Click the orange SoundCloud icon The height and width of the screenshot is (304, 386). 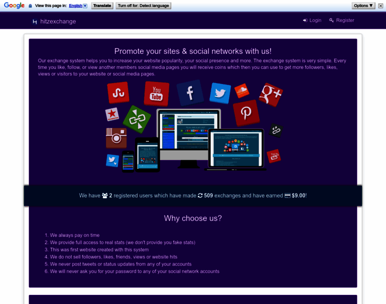tap(242, 91)
